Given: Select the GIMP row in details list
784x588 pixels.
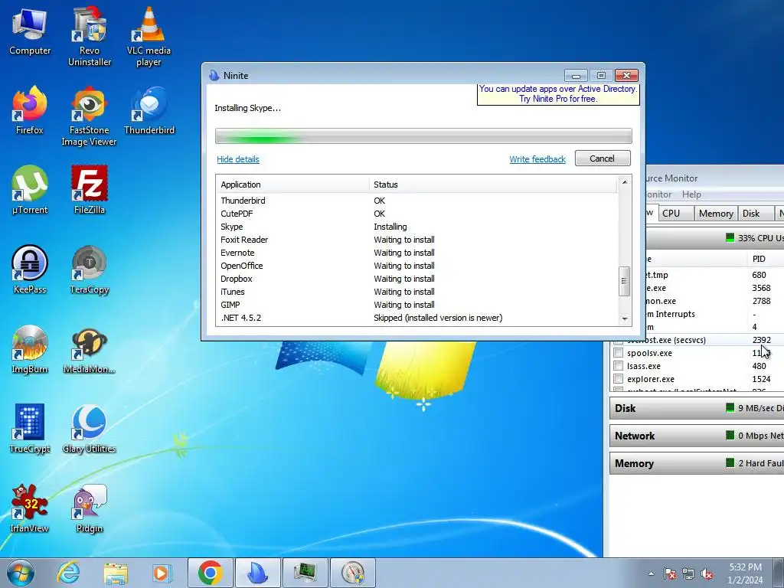Looking at the screenshot, I should pyautogui.click(x=417, y=305).
